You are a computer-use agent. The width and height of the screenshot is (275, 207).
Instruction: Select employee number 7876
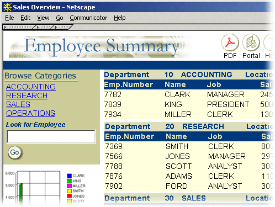(114, 176)
